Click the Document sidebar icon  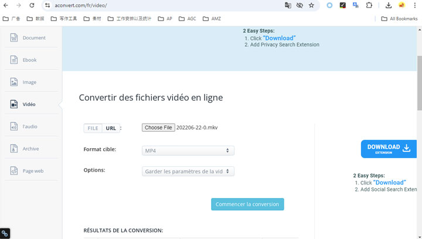pos(13,37)
